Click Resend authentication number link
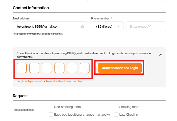Screen dimensions: 177x121 [64, 81]
